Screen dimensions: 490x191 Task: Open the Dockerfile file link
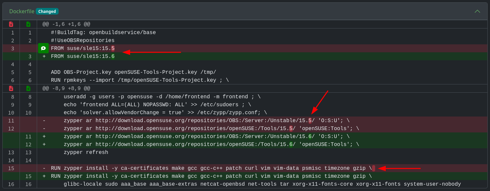pos(22,11)
